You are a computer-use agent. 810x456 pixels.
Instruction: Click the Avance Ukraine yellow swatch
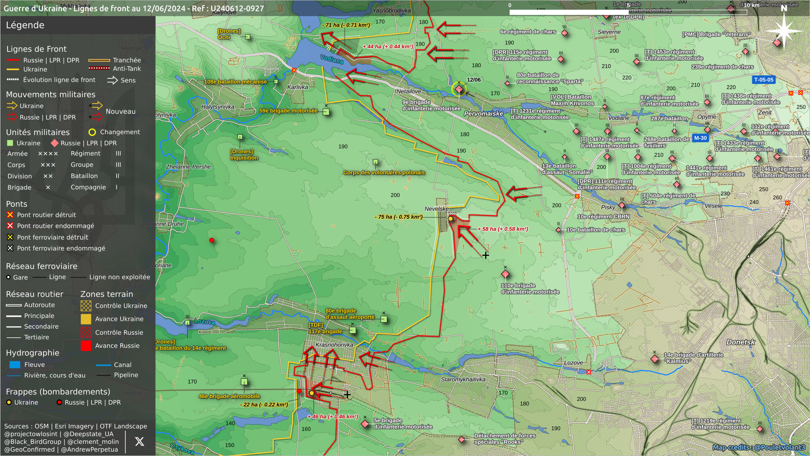86,319
